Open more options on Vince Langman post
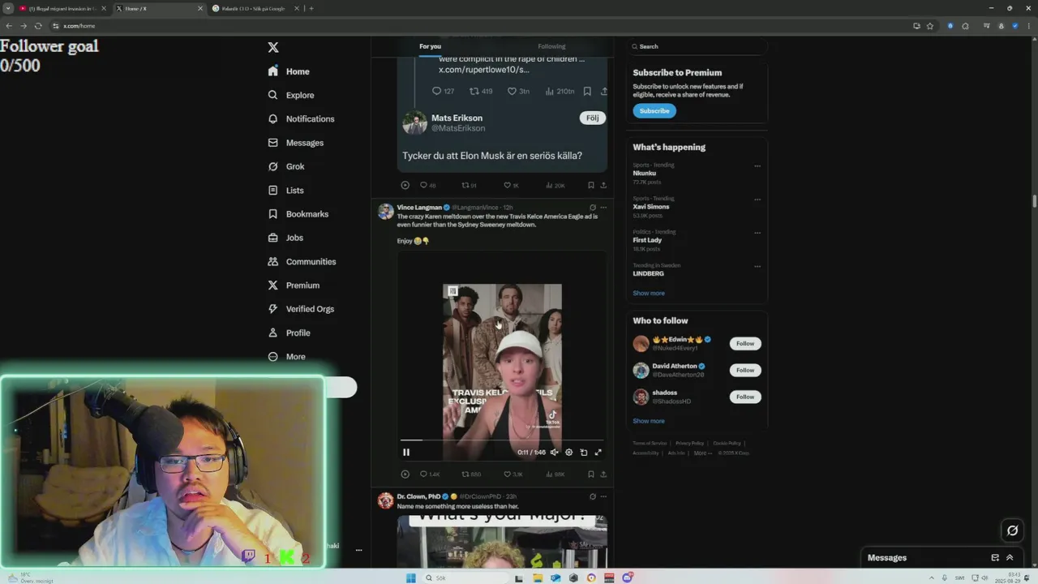The width and height of the screenshot is (1038, 584). pos(603,208)
